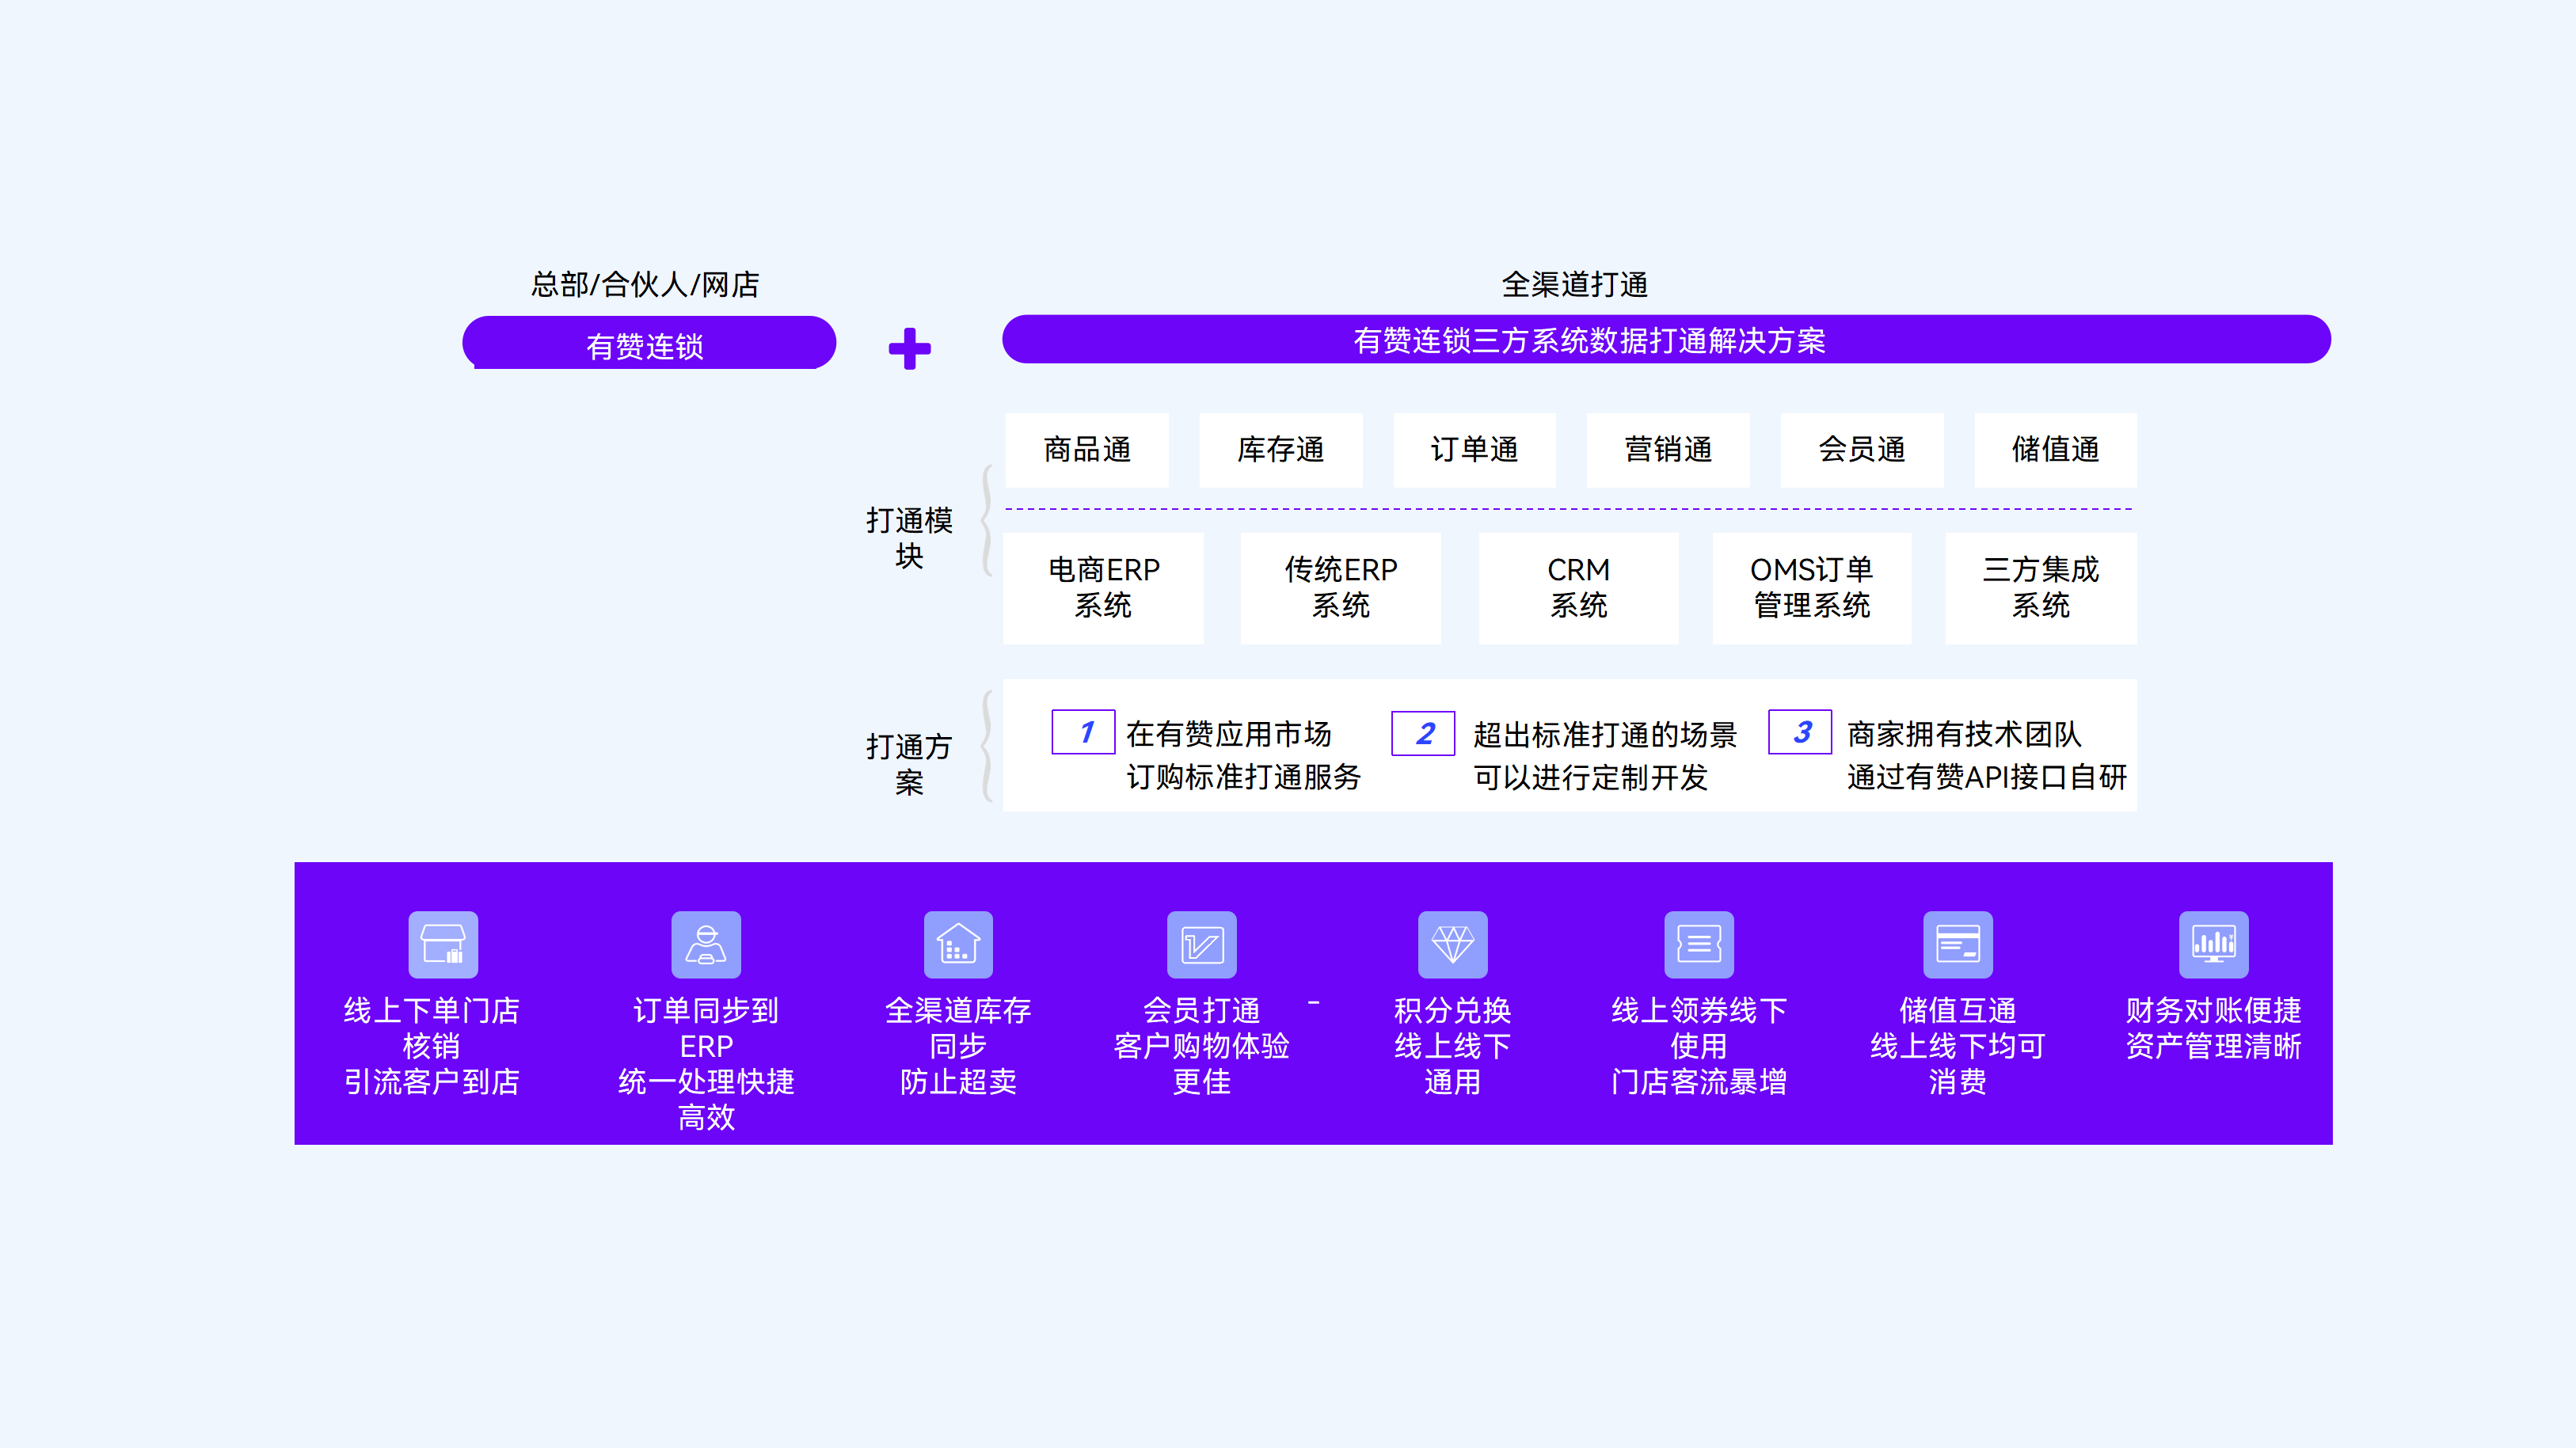2576x1448 pixels.
Task: Click the delivery person icon above 订单同步到ERP
Action: 706,944
